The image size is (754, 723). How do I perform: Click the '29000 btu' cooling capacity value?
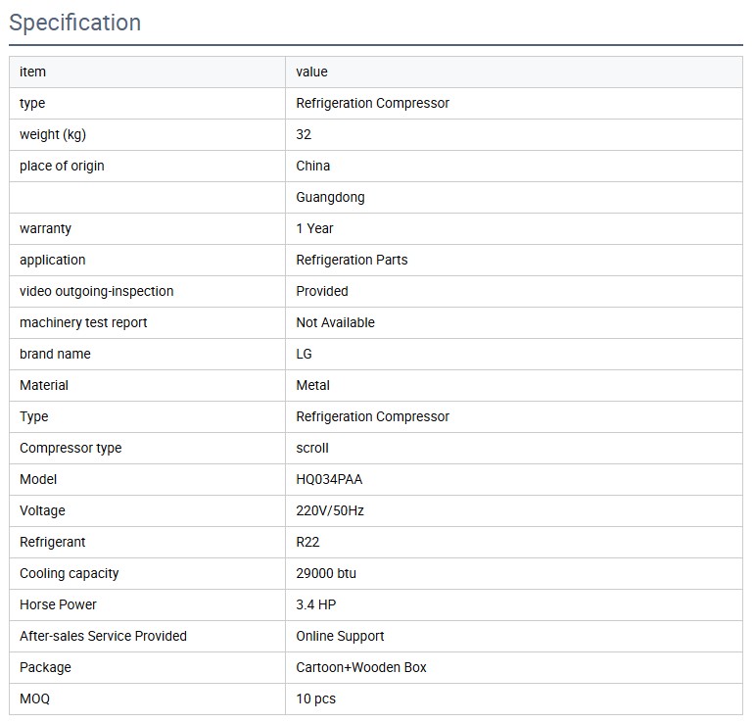pos(326,573)
